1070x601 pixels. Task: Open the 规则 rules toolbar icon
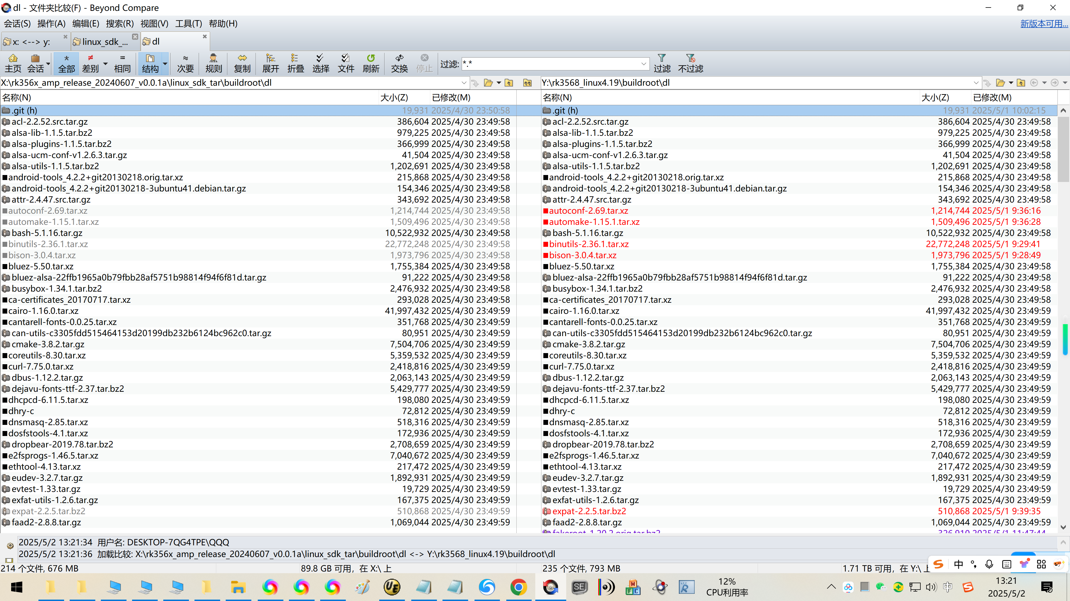pyautogui.click(x=213, y=63)
